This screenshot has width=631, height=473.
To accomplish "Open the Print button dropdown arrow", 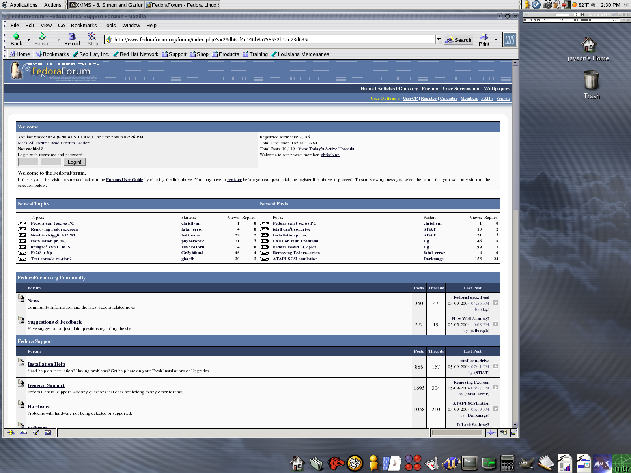I will (496, 39).
